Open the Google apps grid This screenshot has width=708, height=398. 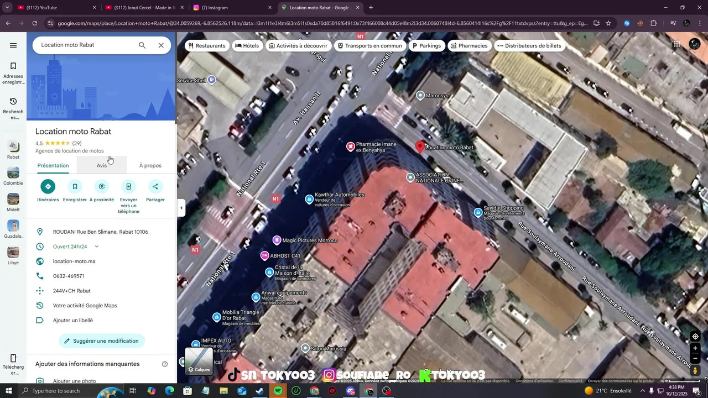(x=676, y=45)
